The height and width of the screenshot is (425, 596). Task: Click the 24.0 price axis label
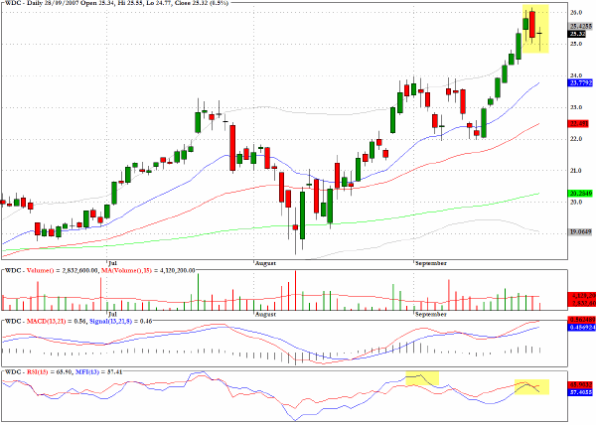[x=576, y=75]
